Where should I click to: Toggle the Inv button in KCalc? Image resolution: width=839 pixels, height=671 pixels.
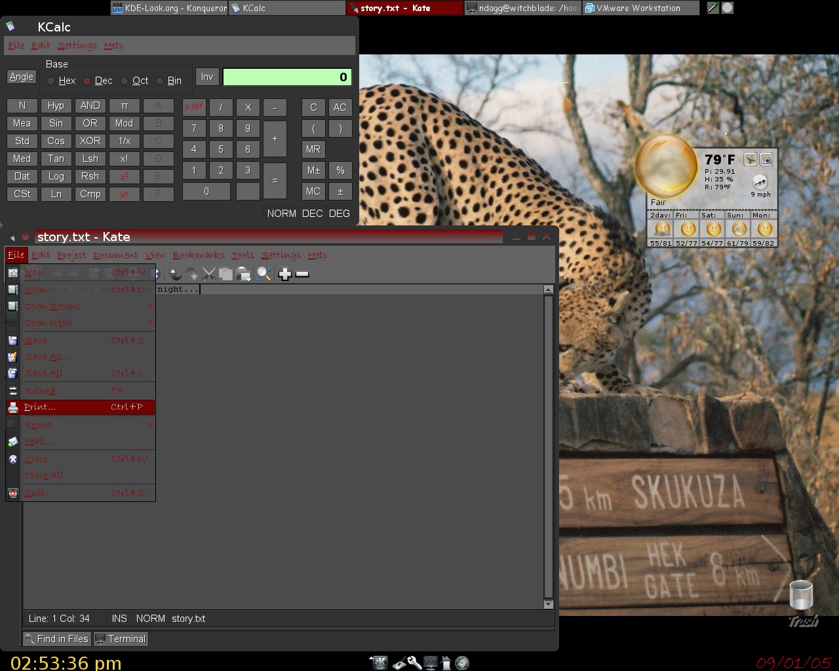tap(207, 77)
